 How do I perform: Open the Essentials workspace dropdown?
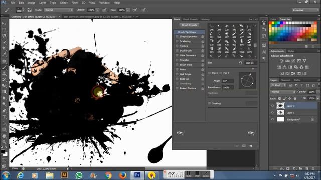pos(305,10)
